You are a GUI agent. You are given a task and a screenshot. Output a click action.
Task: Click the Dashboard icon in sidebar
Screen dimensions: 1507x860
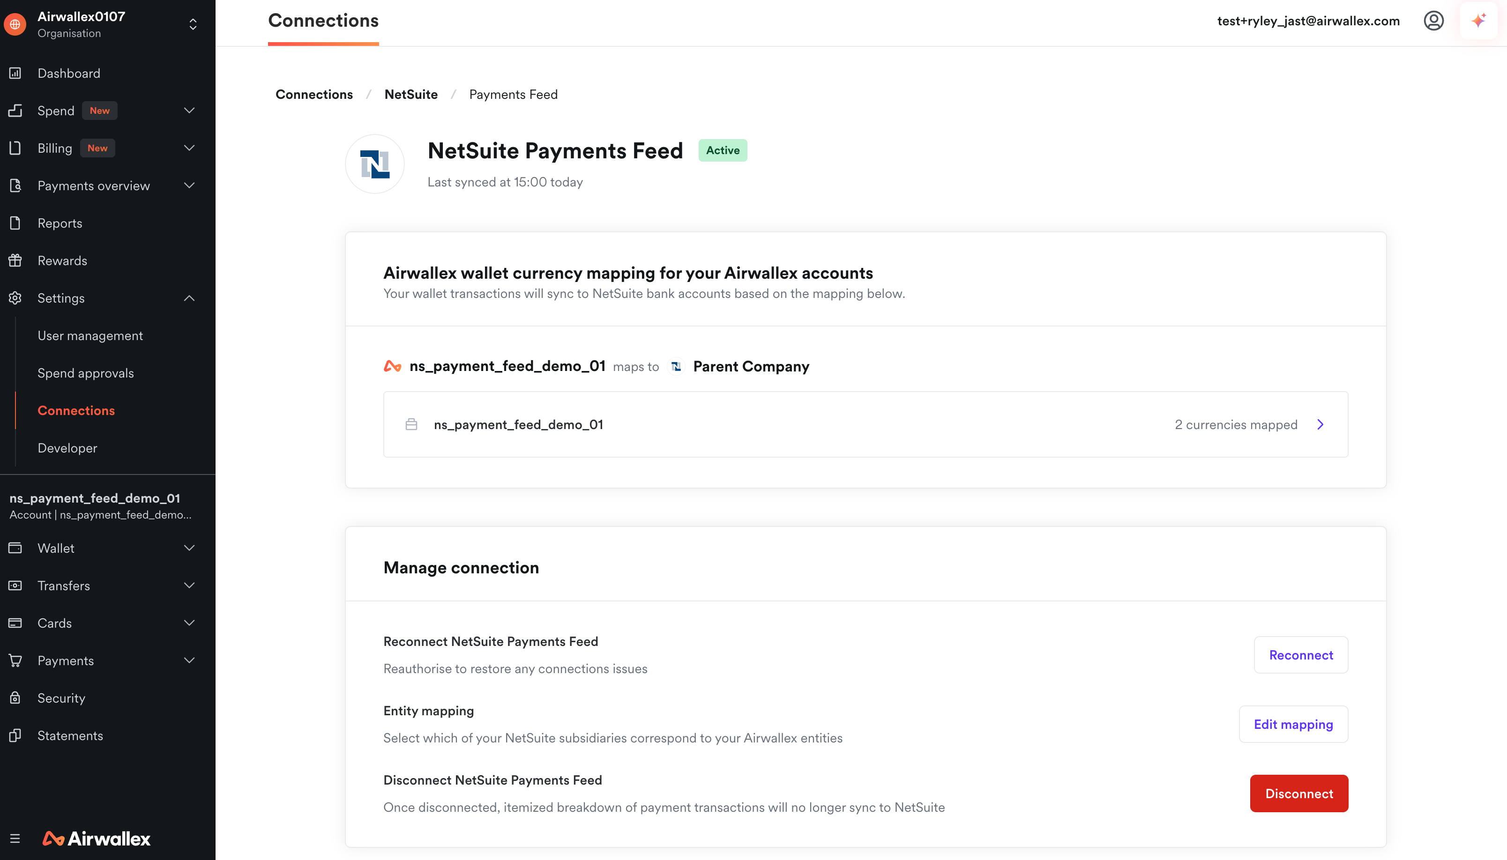click(x=15, y=73)
